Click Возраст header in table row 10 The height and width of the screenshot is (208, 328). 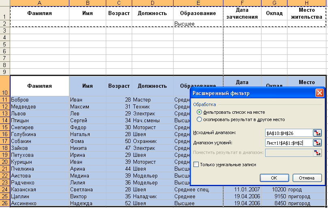pos(119,86)
